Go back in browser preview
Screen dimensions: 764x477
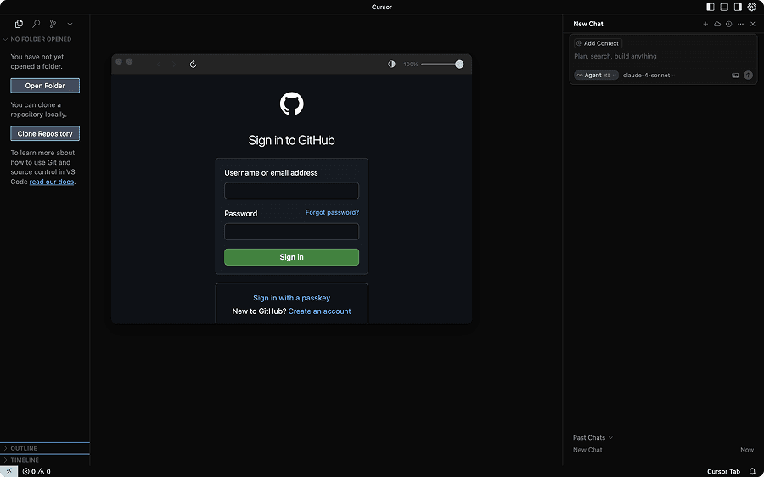click(159, 65)
